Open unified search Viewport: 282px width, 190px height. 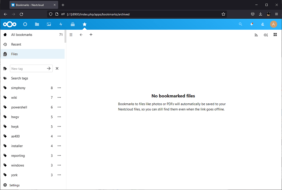pyautogui.click(x=240, y=24)
